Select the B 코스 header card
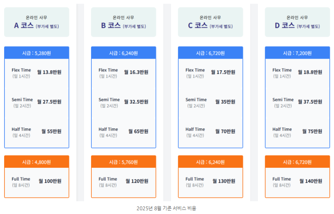 [123, 22]
